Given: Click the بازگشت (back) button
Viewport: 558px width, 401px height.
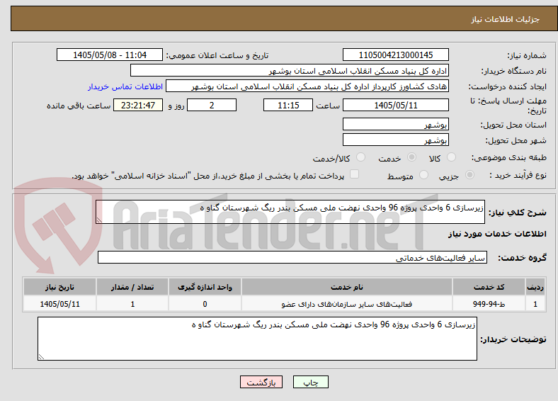Looking at the screenshot, I should click(261, 382).
